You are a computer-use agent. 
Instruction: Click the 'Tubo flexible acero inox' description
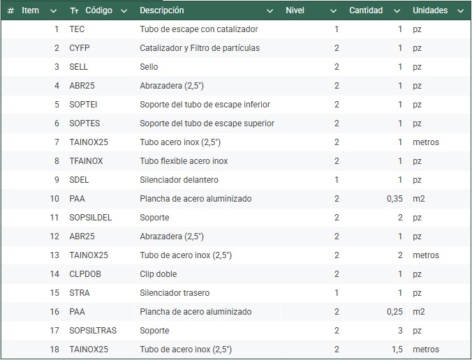(x=184, y=161)
